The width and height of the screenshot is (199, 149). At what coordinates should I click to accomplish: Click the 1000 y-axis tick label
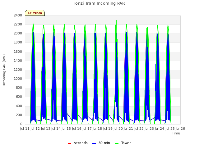(x=18, y=79)
